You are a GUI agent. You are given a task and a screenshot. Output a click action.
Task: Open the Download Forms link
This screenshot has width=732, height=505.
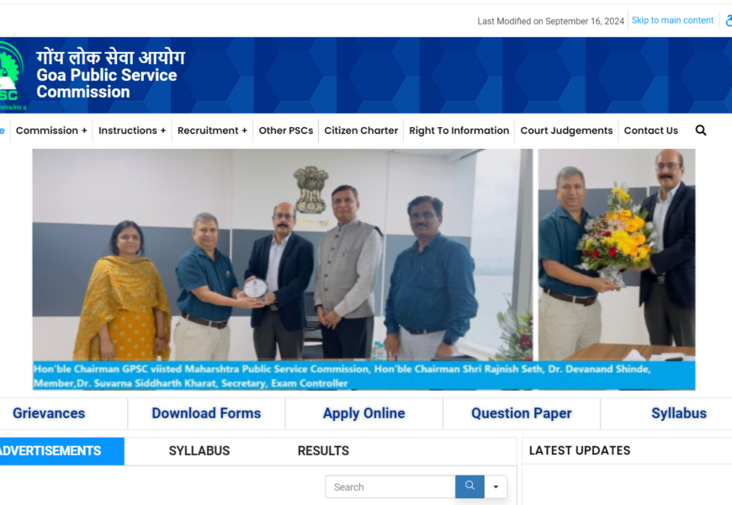[x=206, y=413]
